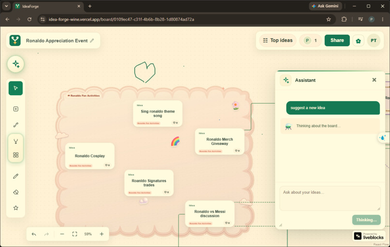The height and width of the screenshot is (247, 390).
Task: Select the pencil drawing tool
Action: [15, 176]
